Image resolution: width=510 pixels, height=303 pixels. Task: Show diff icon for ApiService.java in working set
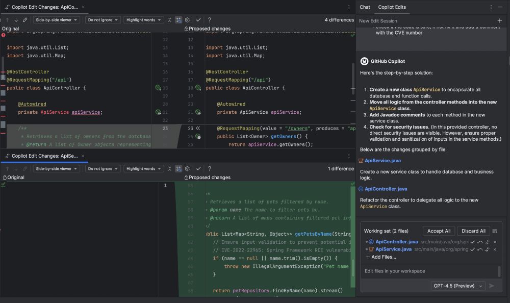pos(487,249)
